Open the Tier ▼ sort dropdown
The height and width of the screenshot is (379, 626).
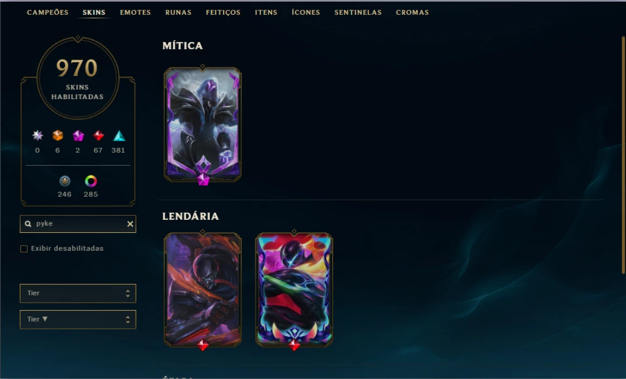pos(78,319)
